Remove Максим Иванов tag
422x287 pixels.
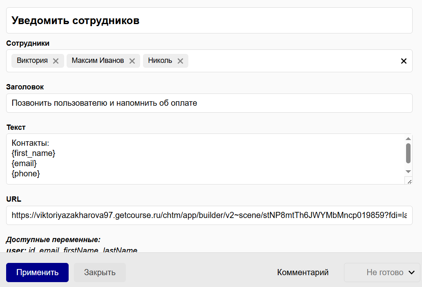coord(132,61)
